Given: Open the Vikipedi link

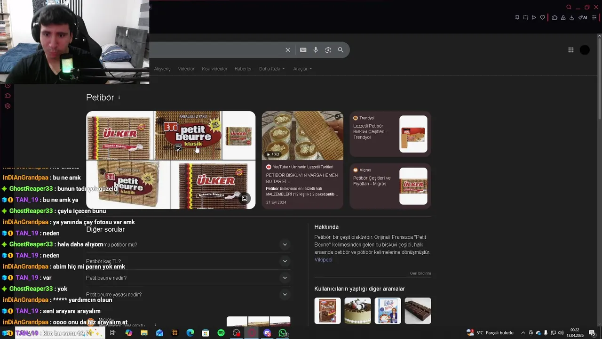Looking at the screenshot, I should pos(323,260).
